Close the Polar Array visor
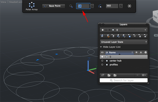The width and height of the screenshot is (158, 102). pyautogui.click(x=130, y=6)
